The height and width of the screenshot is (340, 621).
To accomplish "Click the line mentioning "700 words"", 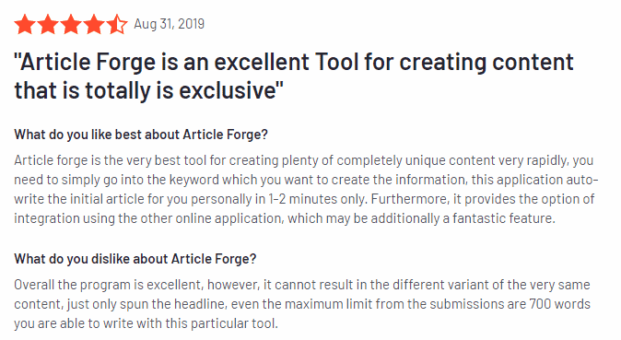I will (x=302, y=304).
